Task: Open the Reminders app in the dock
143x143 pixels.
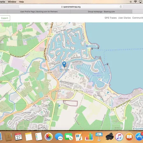Action: tap(38, 137)
